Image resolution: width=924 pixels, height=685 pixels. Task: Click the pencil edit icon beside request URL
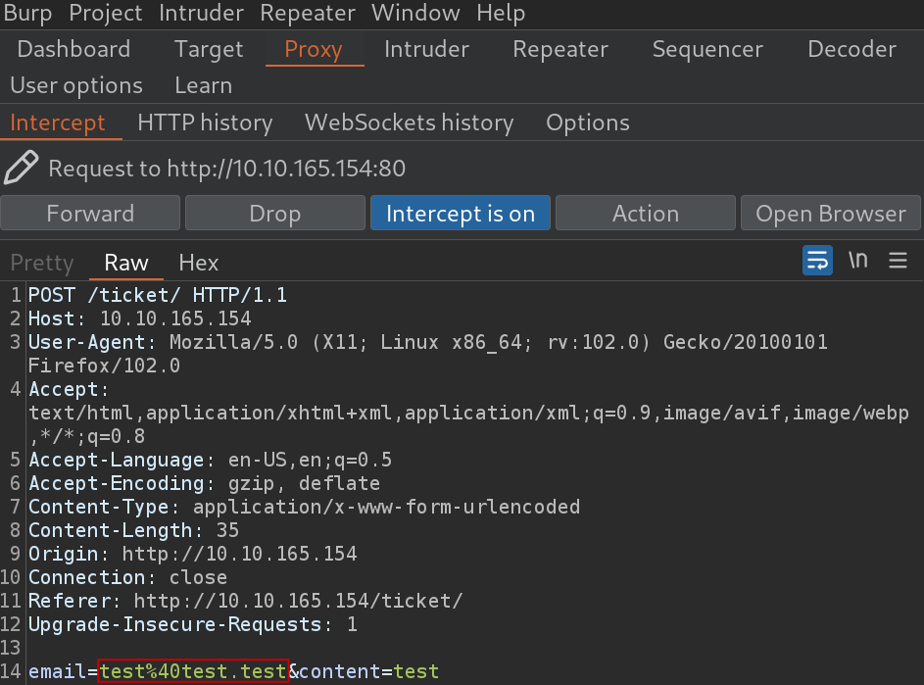22,168
